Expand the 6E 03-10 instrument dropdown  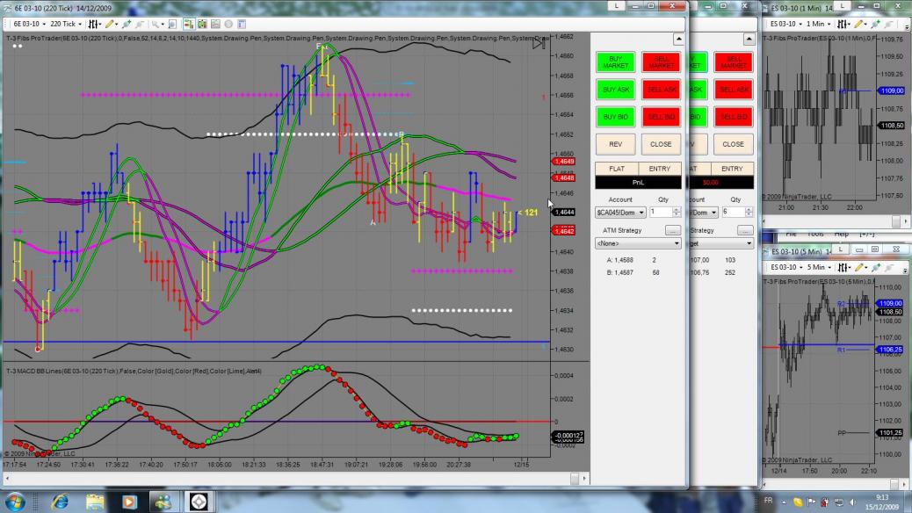point(30,24)
